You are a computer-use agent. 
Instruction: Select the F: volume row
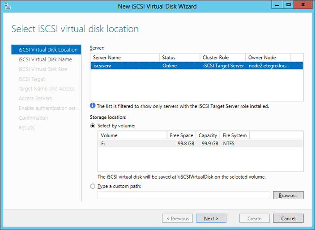click(200, 144)
